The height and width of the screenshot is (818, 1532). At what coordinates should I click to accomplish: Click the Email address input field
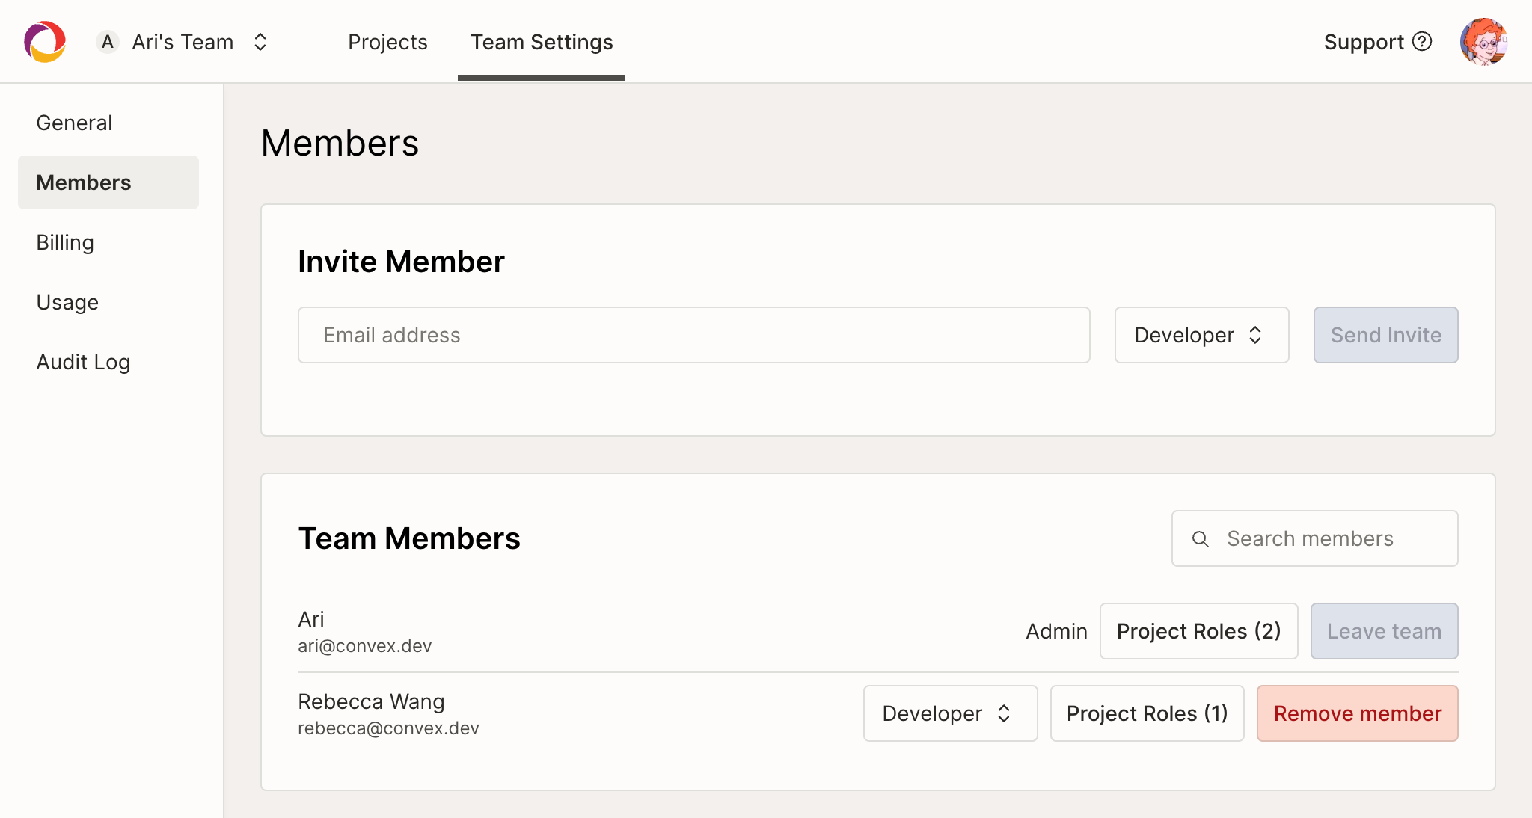click(x=693, y=335)
